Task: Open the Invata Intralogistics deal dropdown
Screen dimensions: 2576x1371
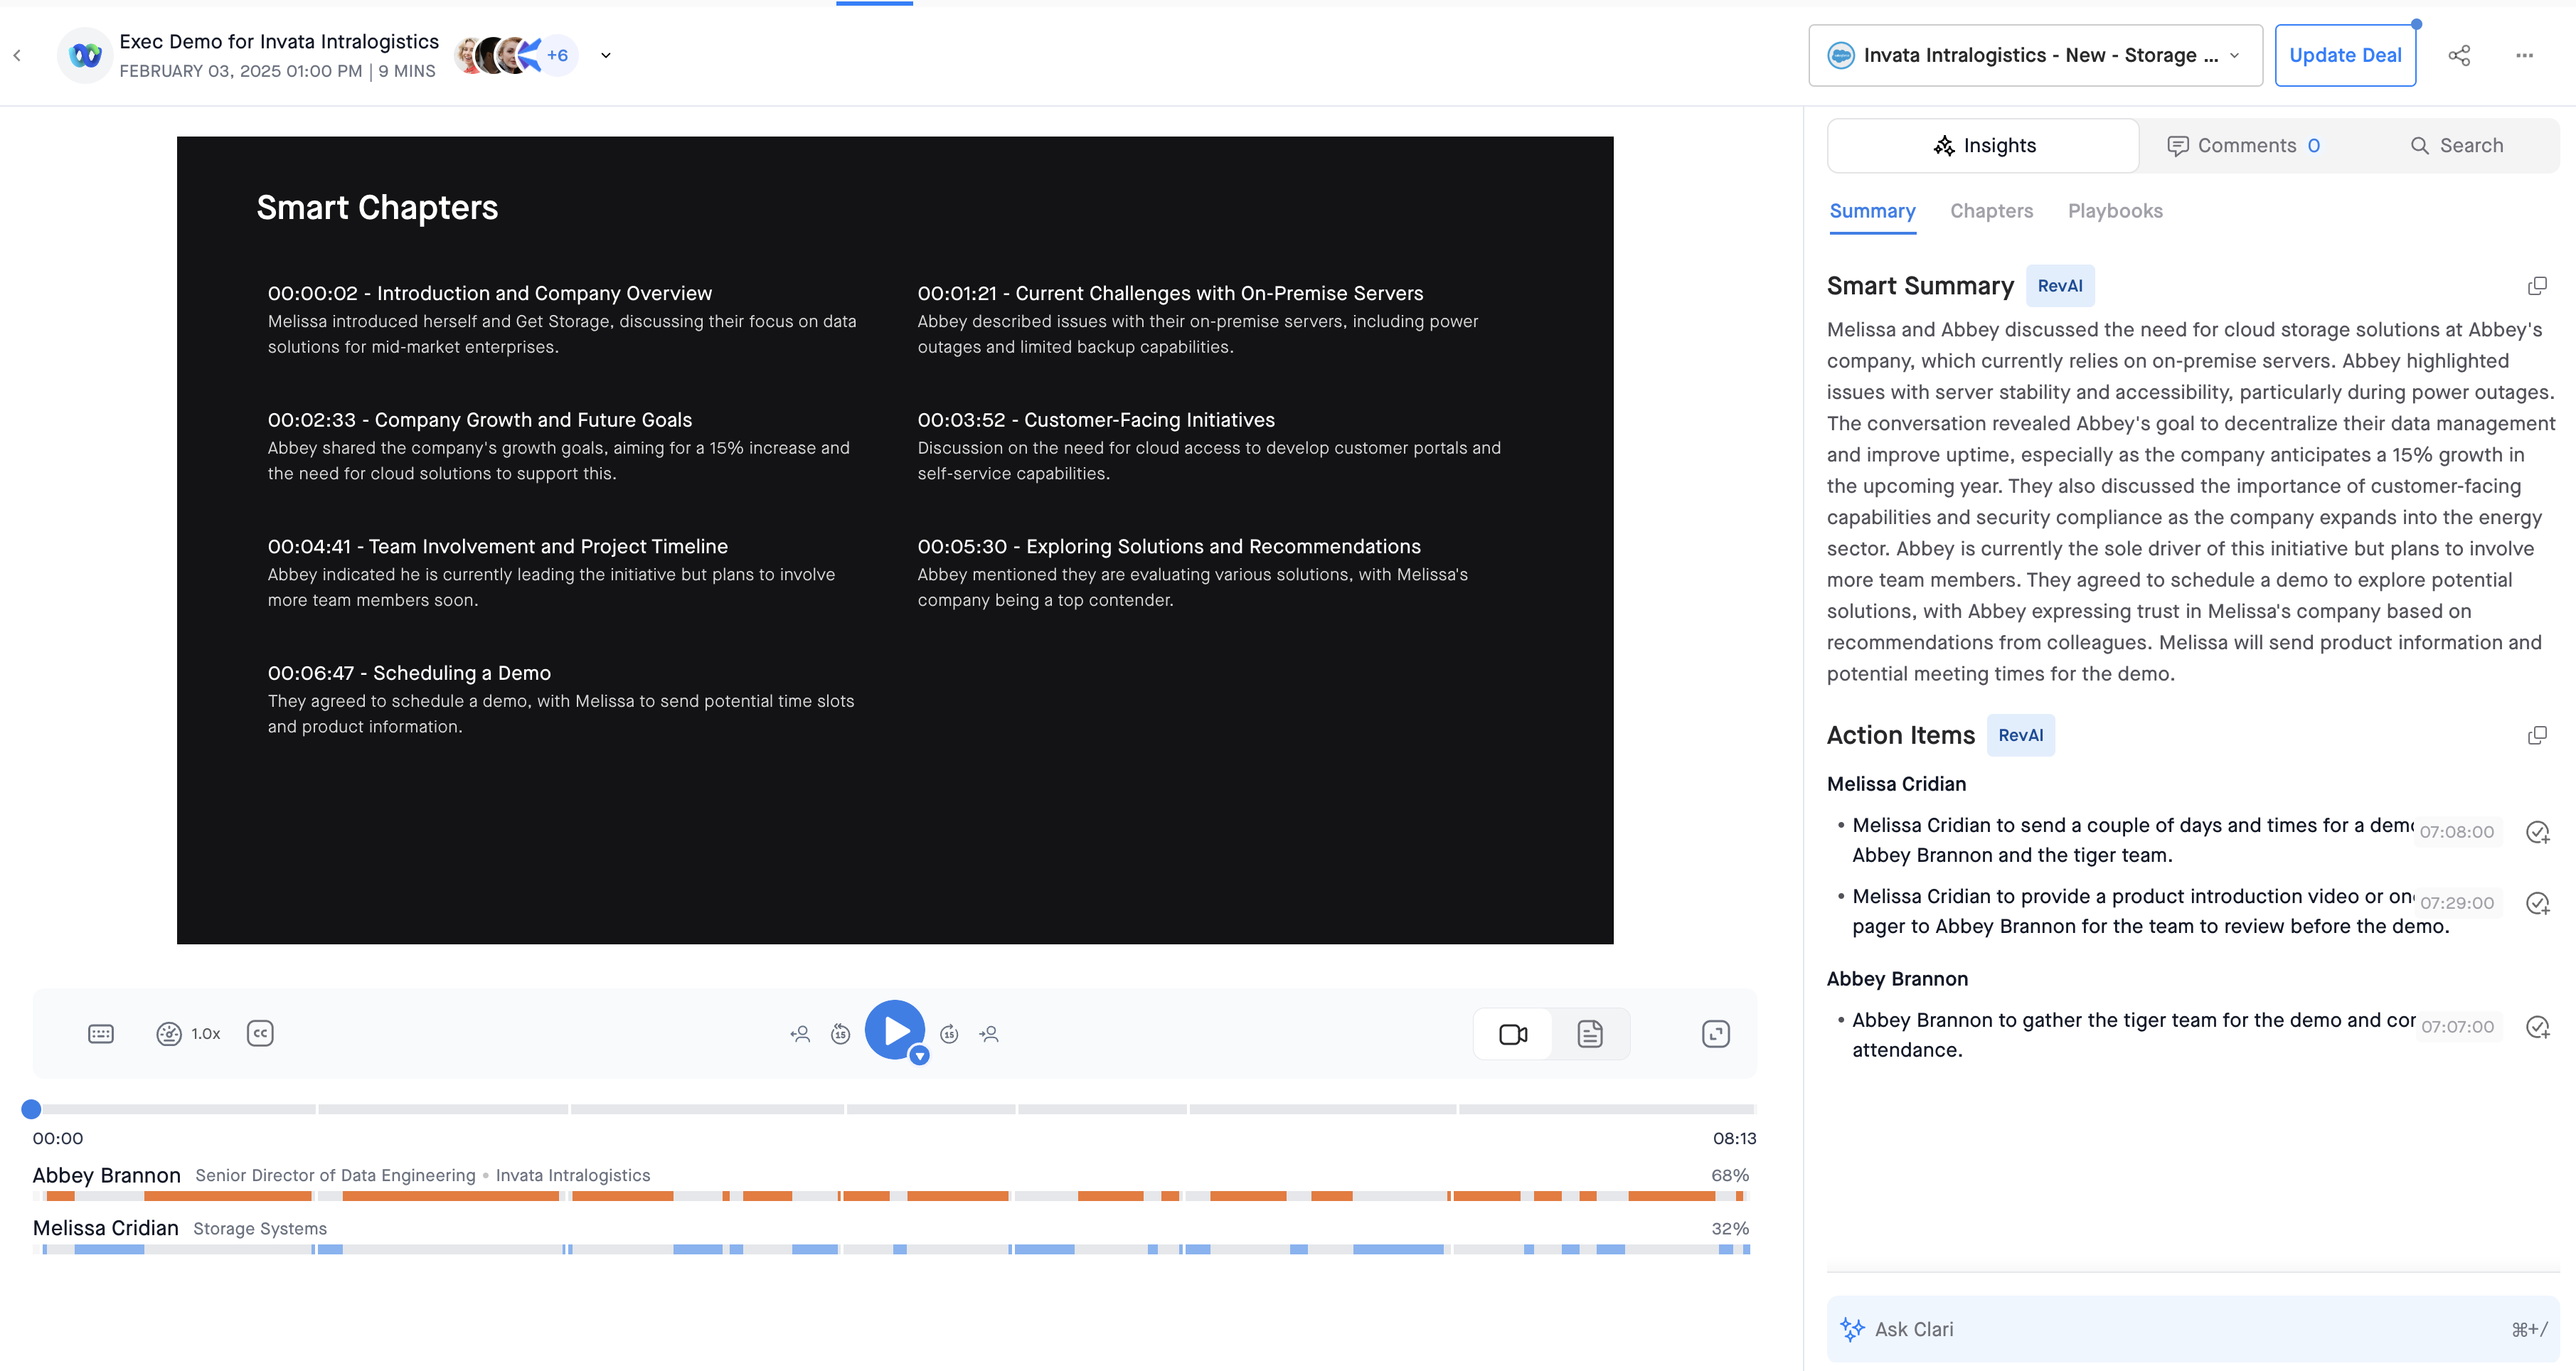Action: (x=2035, y=56)
